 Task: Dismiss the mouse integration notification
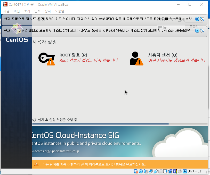tap(197, 31)
